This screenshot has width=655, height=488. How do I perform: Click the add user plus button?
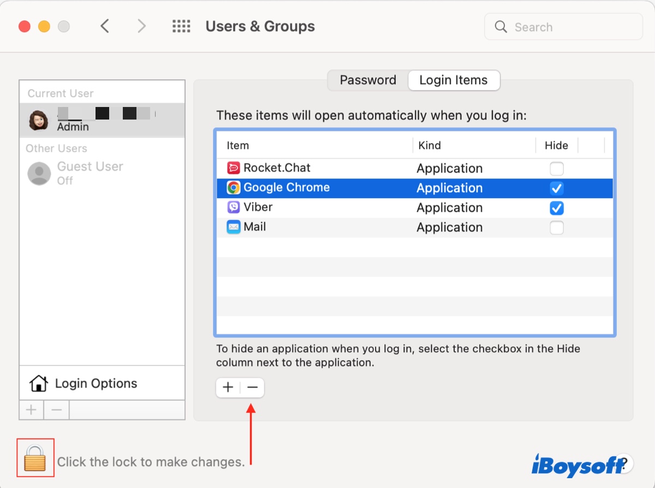click(31, 410)
